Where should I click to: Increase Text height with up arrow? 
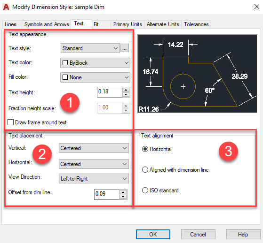tap(126, 90)
